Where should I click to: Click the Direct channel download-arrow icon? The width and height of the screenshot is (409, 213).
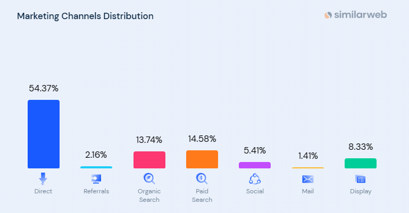[43, 178]
